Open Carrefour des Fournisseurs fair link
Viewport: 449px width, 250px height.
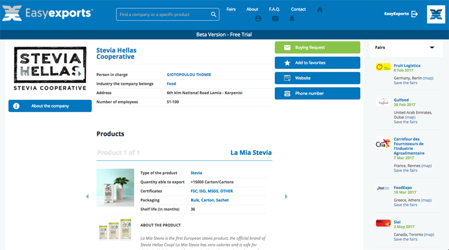click(x=409, y=146)
